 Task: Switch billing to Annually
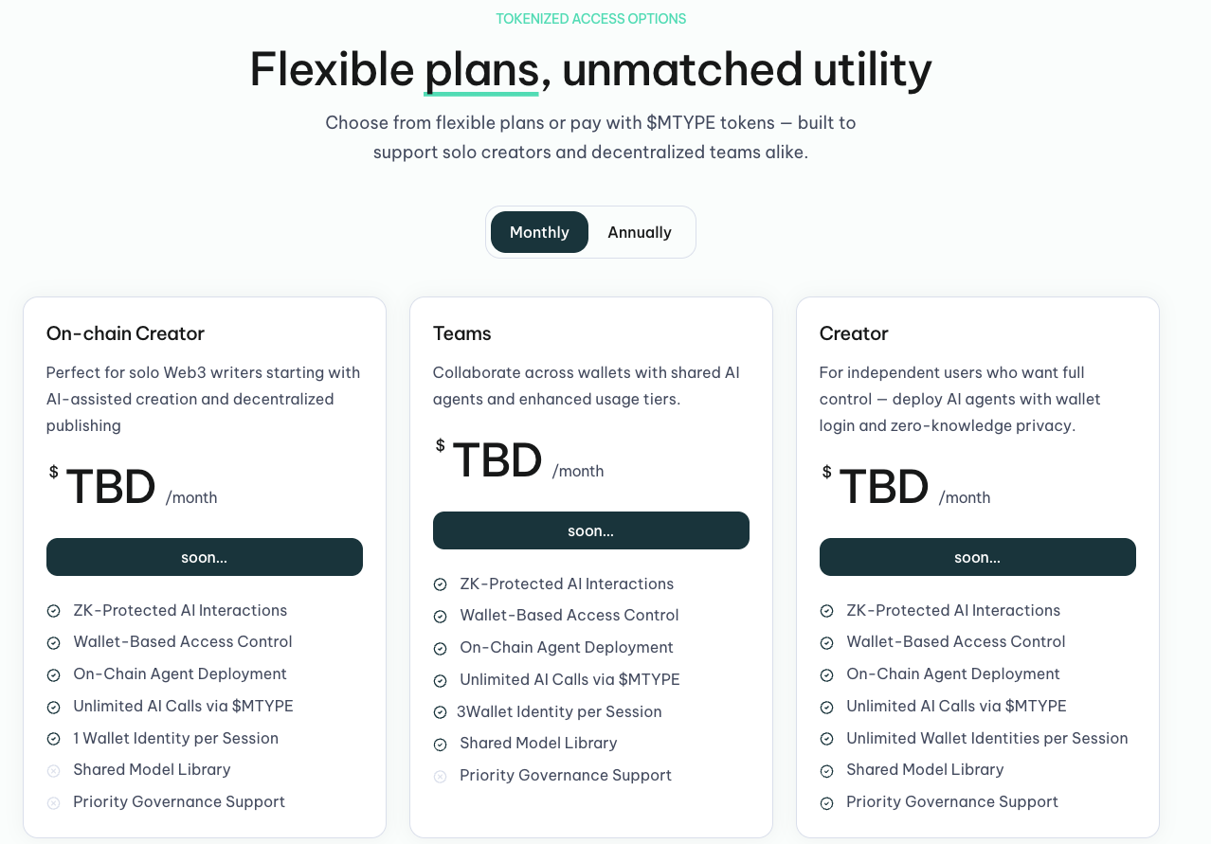coord(640,232)
